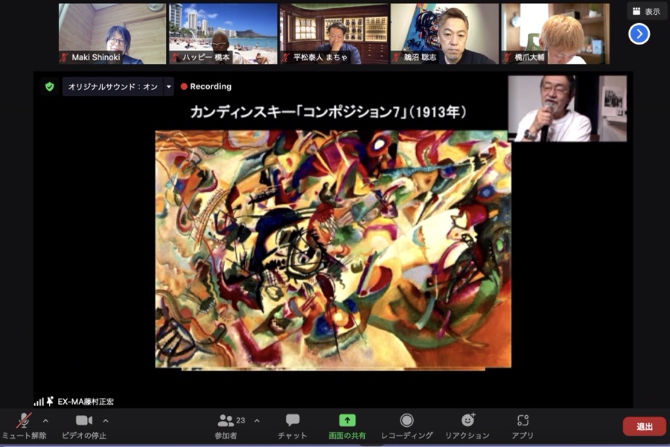Click the EX-MA藤村正宏 name label
Screen dimensions: 670x447
pos(86,402)
